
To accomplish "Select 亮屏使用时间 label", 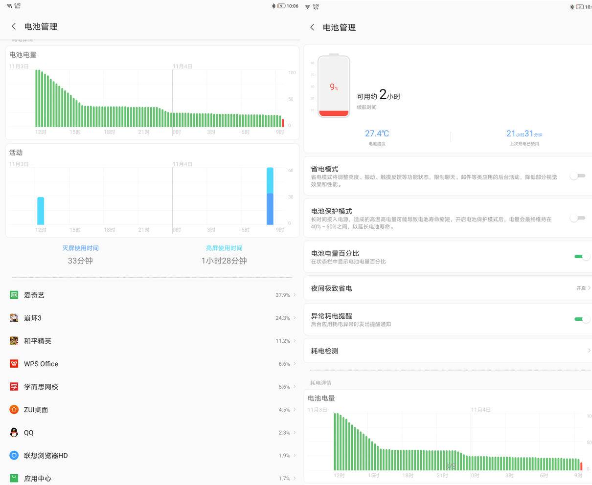I will [x=224, y=248].
